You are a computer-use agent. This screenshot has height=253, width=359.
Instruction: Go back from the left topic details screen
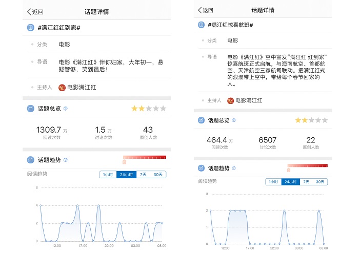pos(35,12)
